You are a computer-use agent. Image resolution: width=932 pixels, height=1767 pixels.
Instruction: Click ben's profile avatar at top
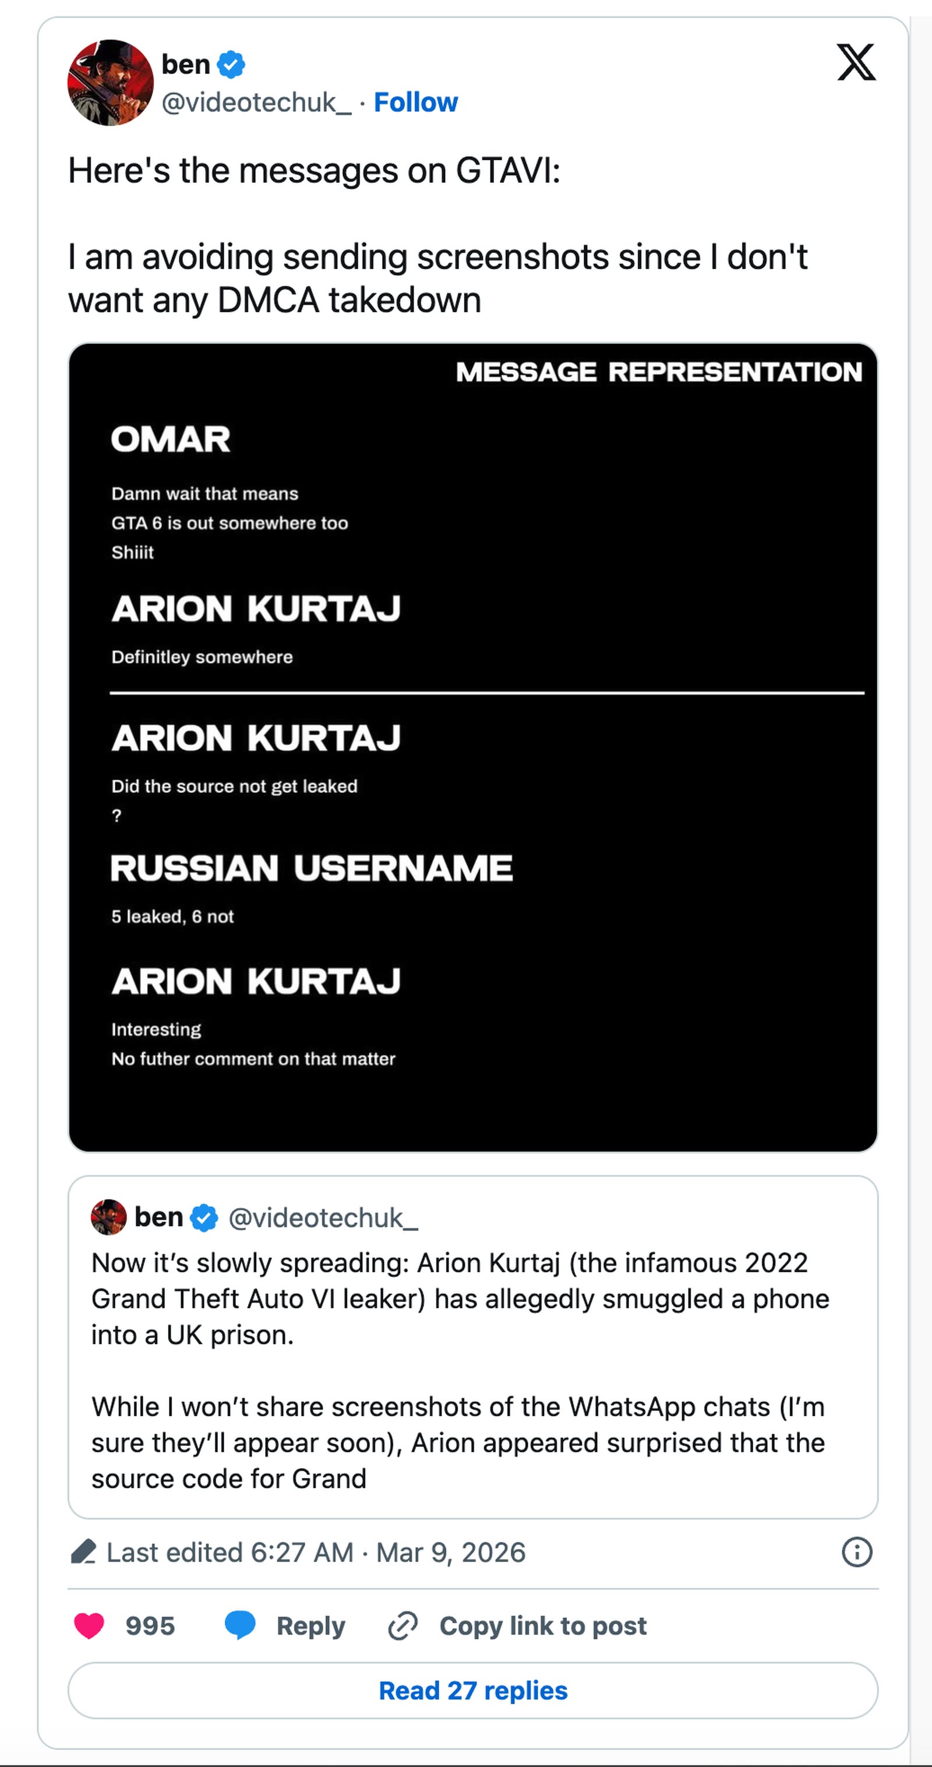point(111,83)
